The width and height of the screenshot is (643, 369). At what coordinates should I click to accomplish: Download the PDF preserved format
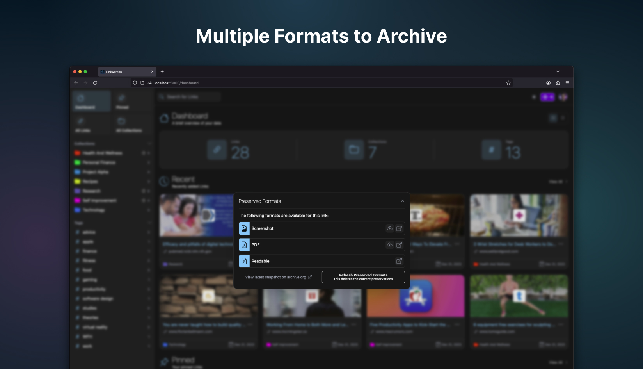click(389, 245)
